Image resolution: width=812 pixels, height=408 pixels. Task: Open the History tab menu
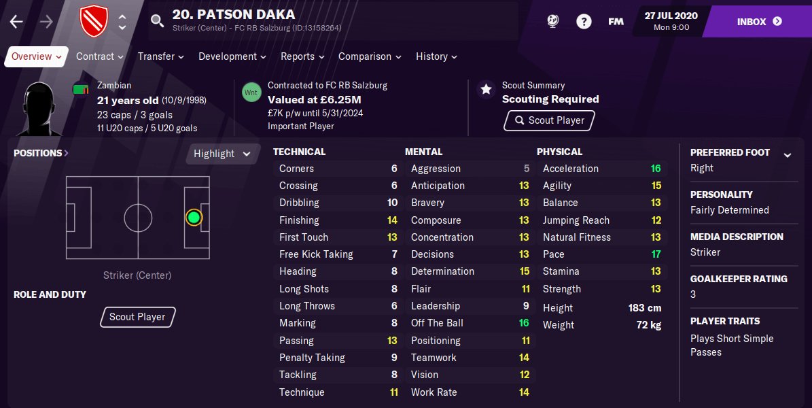coord(436,56)
